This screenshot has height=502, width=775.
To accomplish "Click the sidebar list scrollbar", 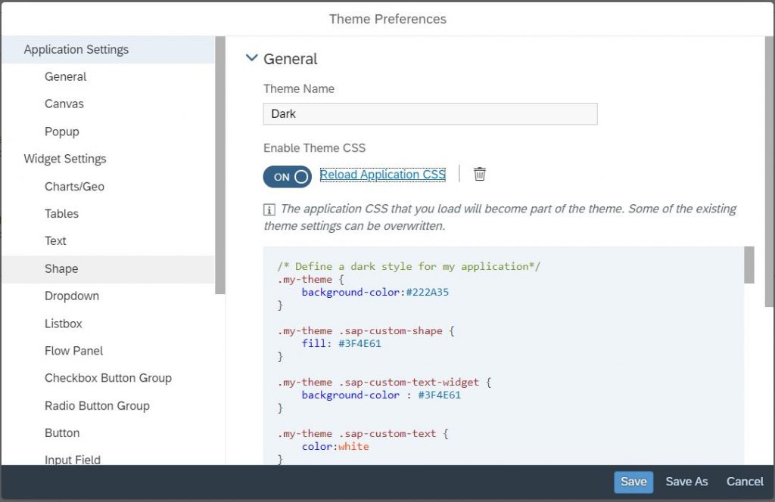I will 220,166.
